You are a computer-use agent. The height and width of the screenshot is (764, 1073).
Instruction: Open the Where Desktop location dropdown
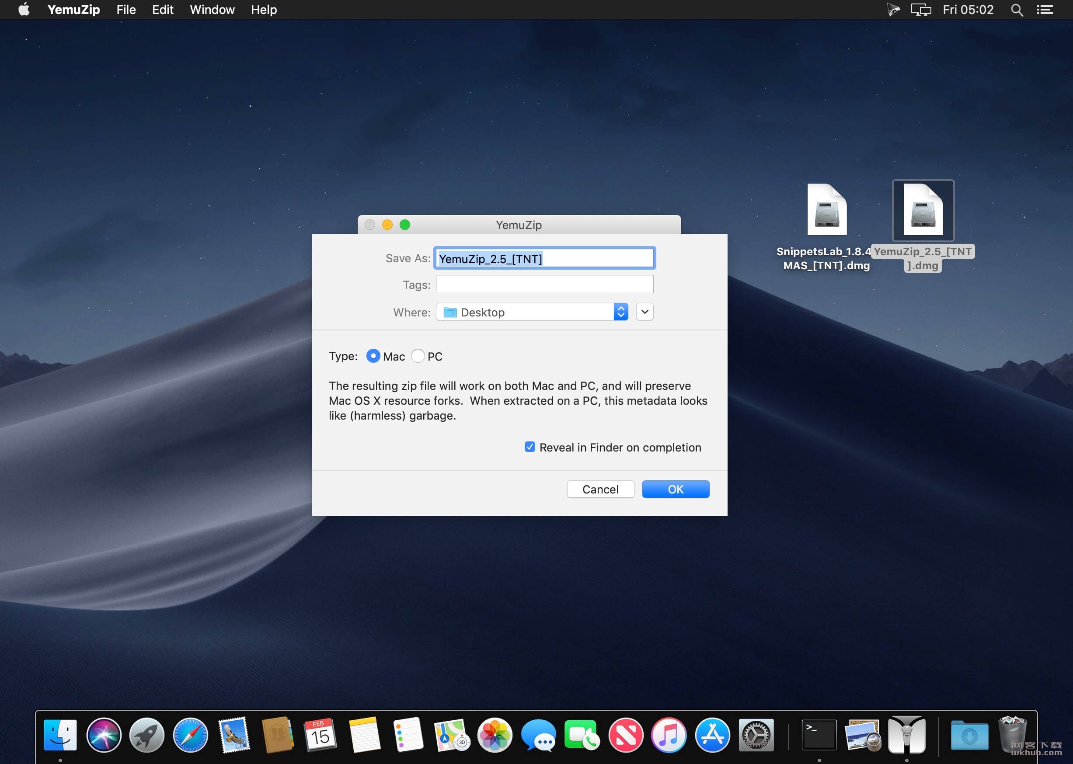pos(532,312)
